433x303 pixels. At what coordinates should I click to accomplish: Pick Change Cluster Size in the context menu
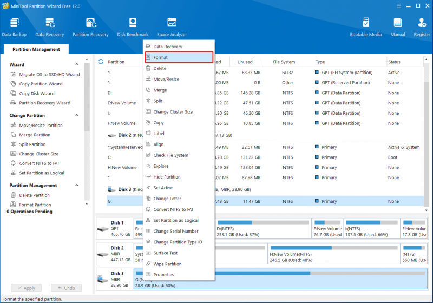(179, 112)
